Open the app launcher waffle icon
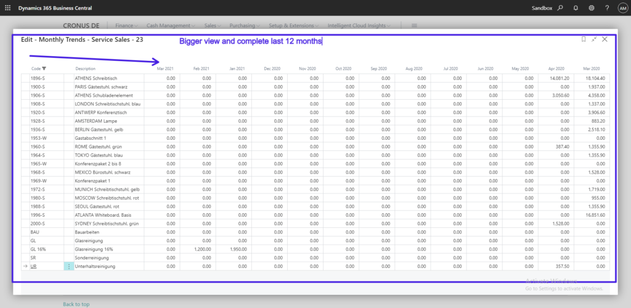The width and height of the screenshot is (631, 308). (x=7, y=8)
